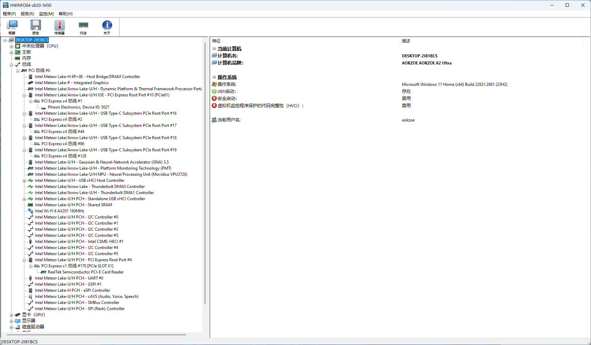Click the red cross icon beside HVCI row

coord(214,106)
